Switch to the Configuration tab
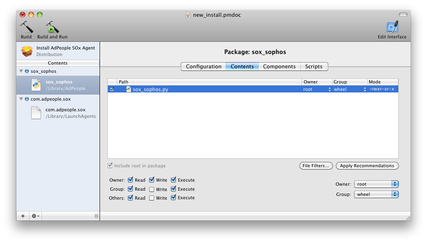427x243 pixels. 203,66
